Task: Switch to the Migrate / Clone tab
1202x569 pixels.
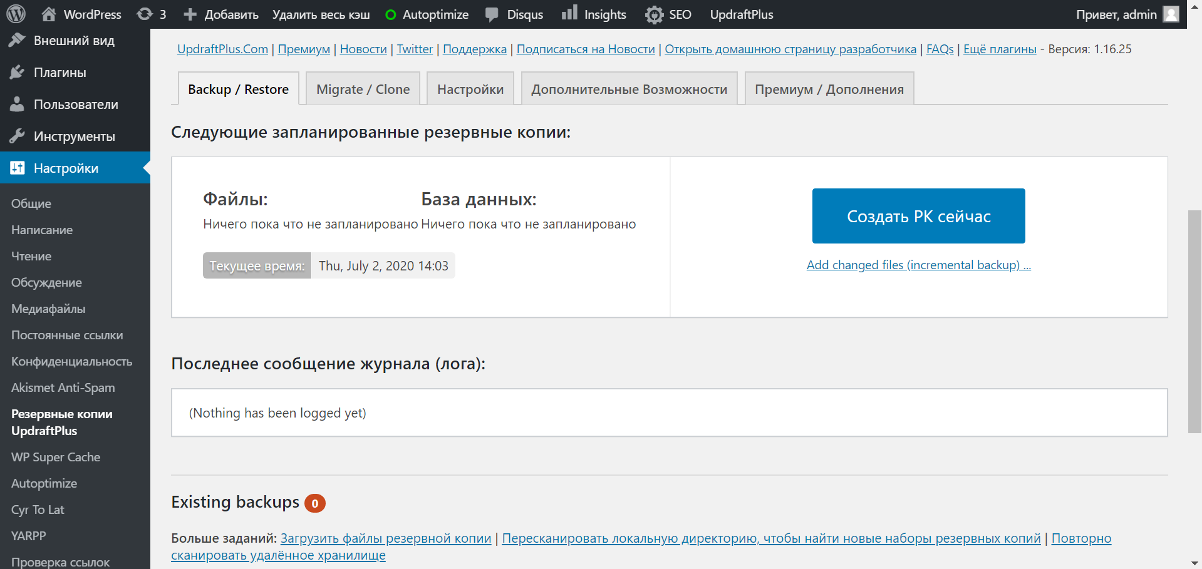Action: click(x=363, y=90)
